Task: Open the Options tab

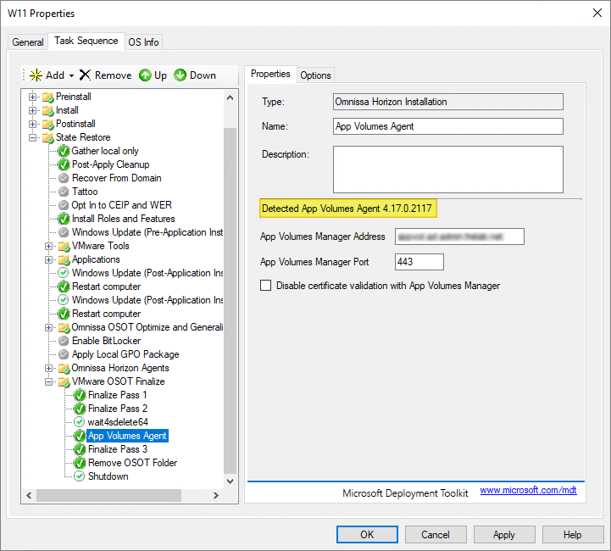Action: (315, 75)
